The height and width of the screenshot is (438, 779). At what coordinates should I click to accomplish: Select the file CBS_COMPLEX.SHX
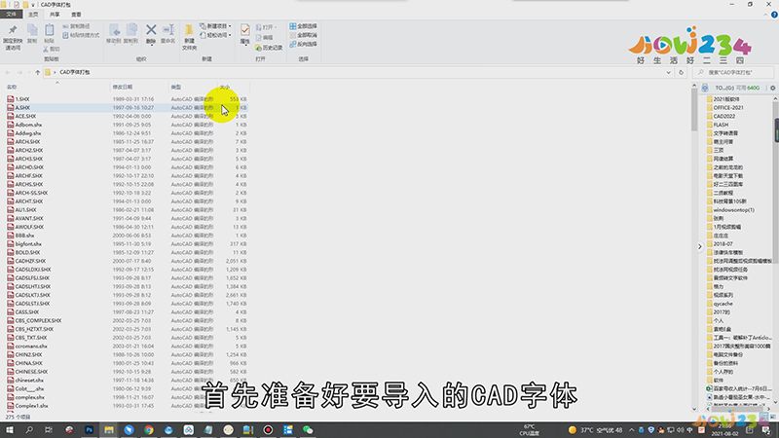(x=38, y=321)
